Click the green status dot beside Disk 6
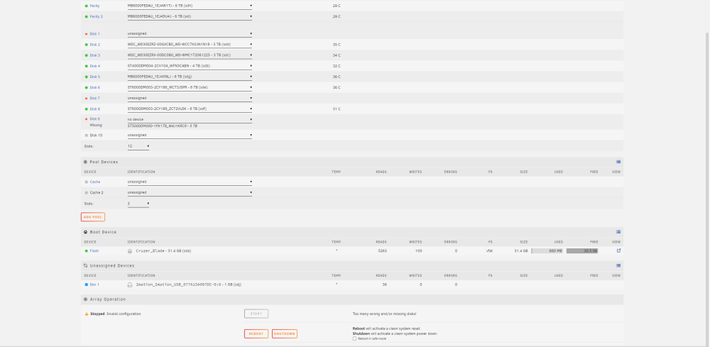The width and height of the screenshot is (710, 347). pos(86,87)
